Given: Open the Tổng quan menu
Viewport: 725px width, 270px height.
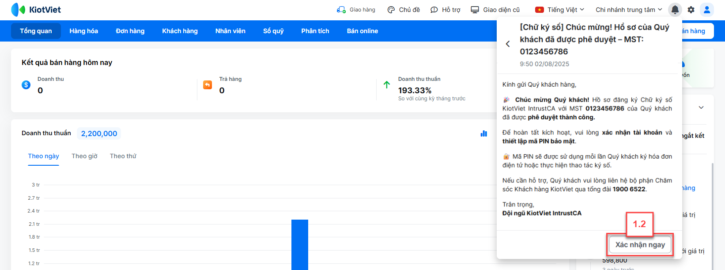Looking at the screenshot, I should 36,31.
